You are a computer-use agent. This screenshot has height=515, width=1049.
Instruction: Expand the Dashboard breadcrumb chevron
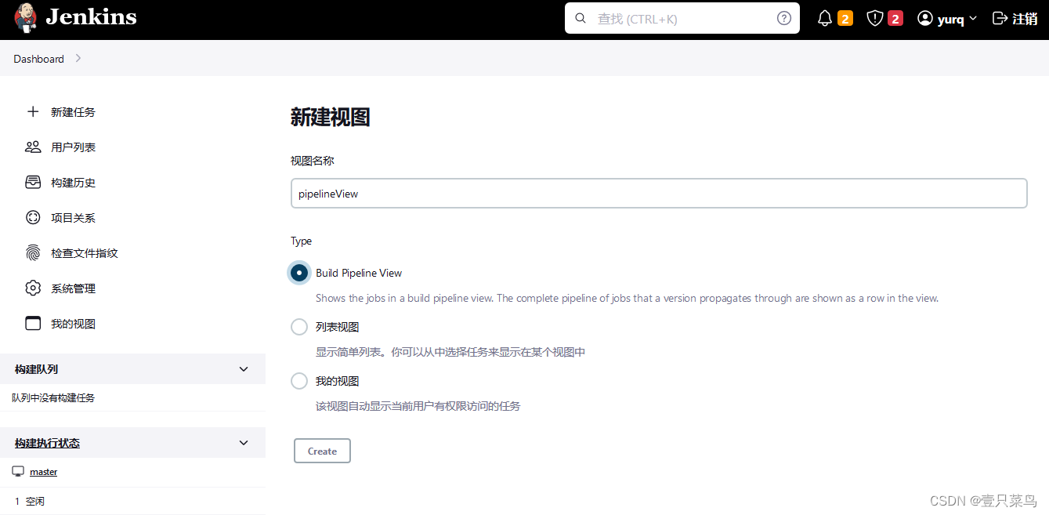click(x=78, y=58)
